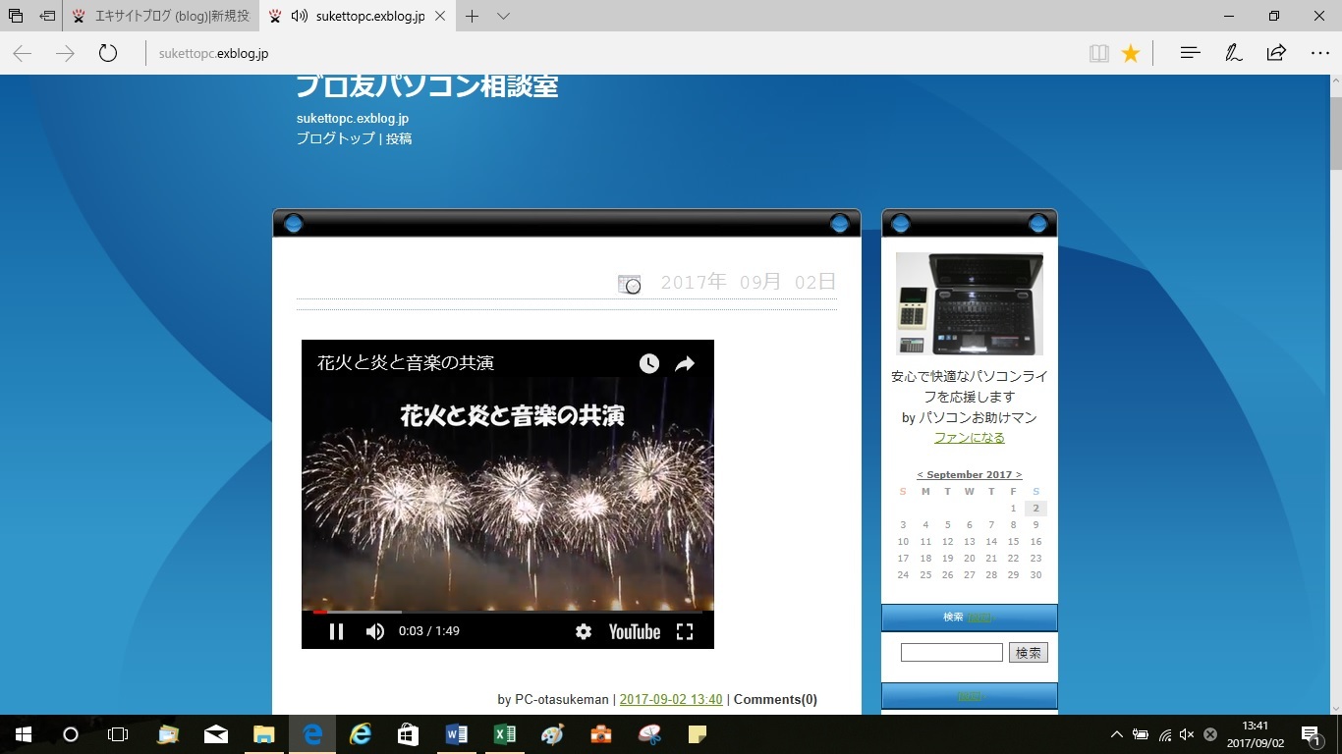Launch Word from the taskbar
Viewport: 1342px width, 754px height.
tap(457, 734)
